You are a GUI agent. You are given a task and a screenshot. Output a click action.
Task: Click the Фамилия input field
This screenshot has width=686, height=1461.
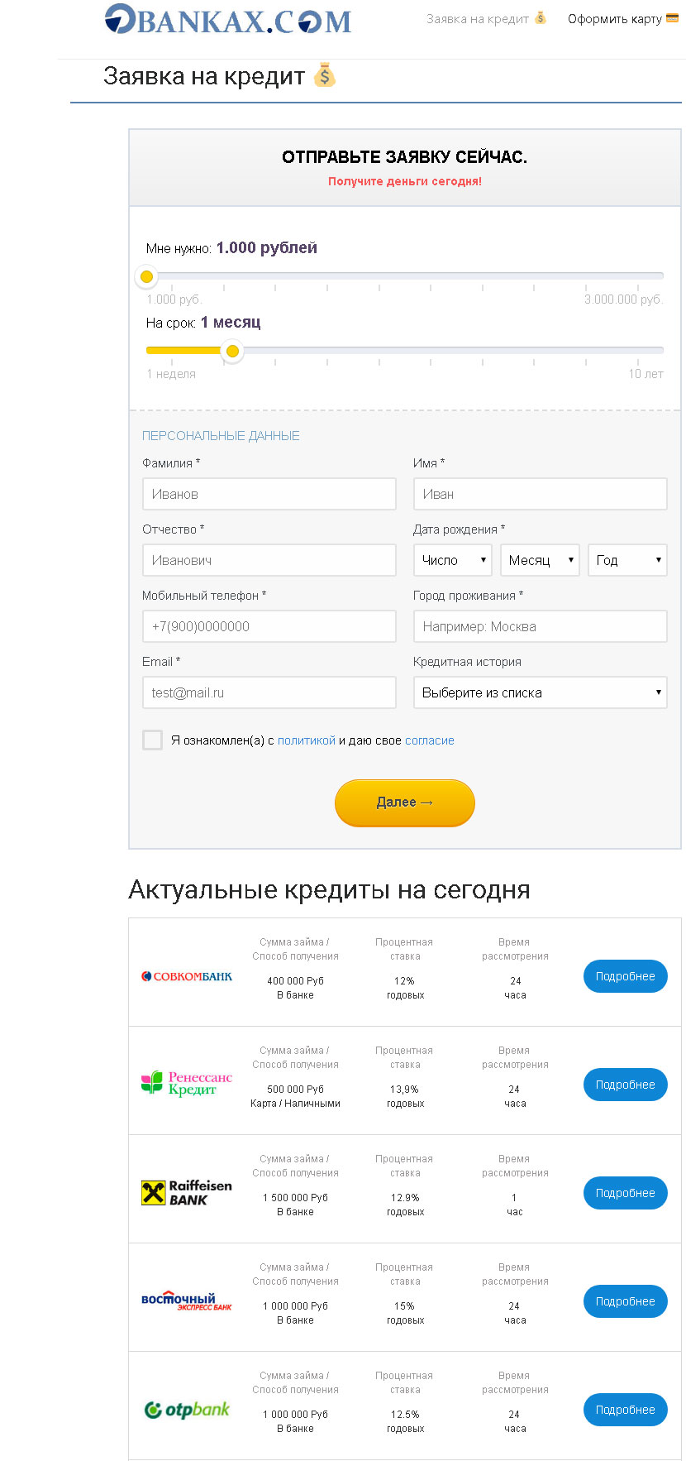pos(269,494)
